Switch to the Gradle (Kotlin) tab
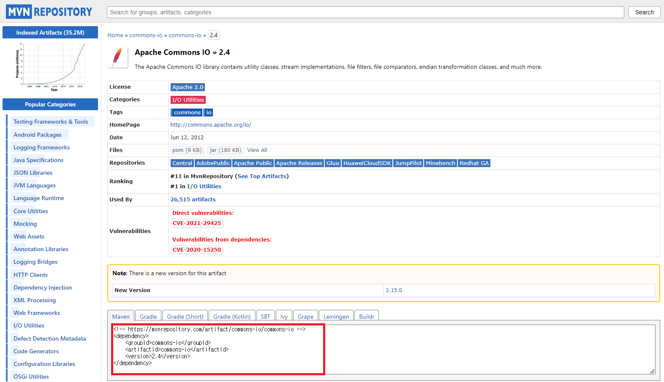This screenshot has height=382, width=664. 232,316
